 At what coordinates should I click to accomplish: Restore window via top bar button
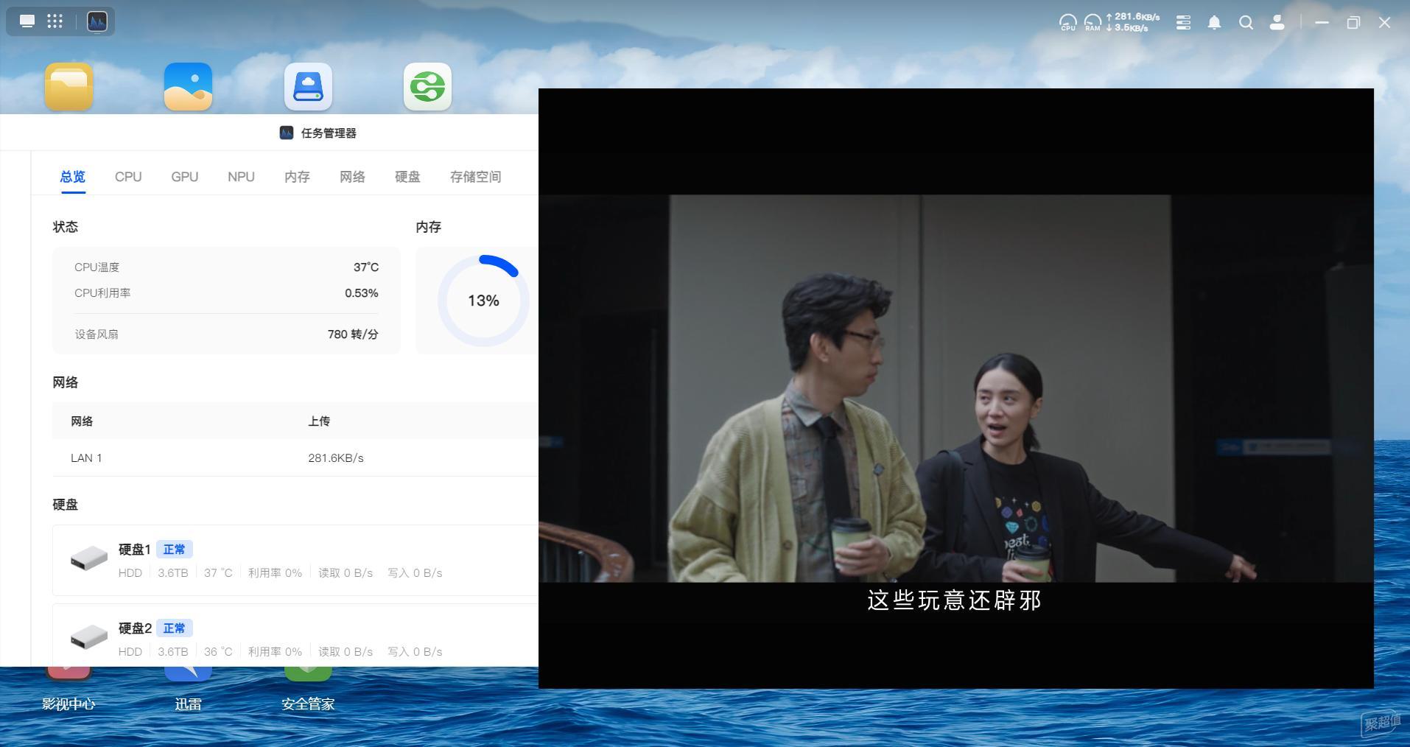(x=1353, y=23)
